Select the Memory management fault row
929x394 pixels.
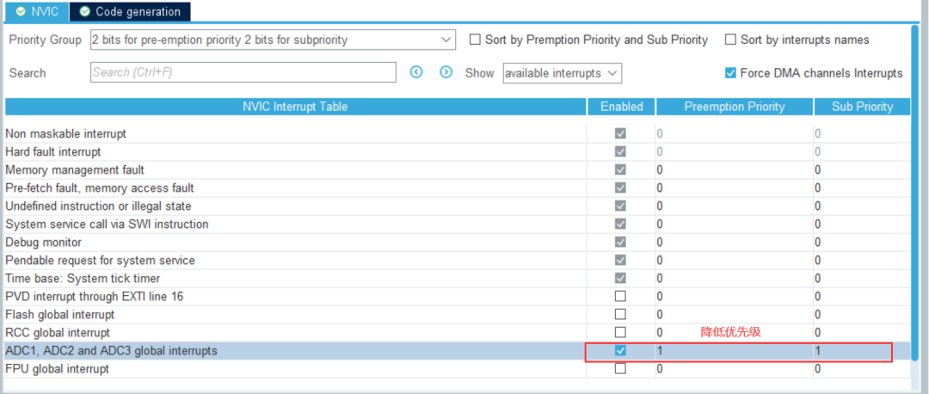pyautogui.click(x=458, y=169)
